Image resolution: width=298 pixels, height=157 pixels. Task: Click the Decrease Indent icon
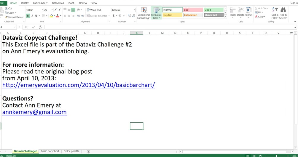(x=79, y=16)
